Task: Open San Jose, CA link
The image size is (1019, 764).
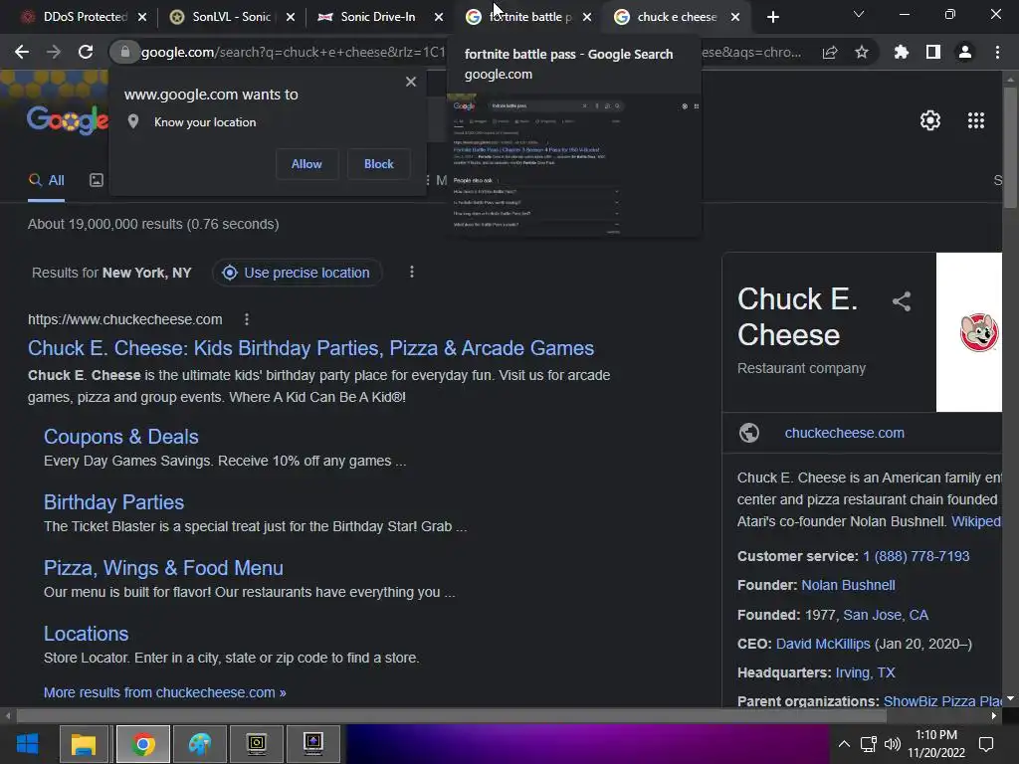Action: point(886,615)
